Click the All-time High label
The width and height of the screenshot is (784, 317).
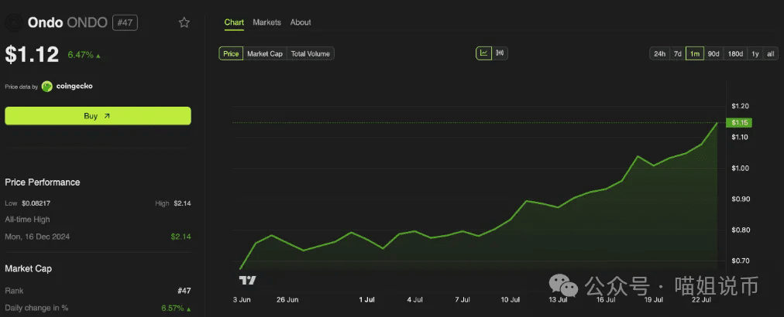click(27, 220)
